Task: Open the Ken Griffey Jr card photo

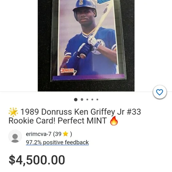Action: 86,46
